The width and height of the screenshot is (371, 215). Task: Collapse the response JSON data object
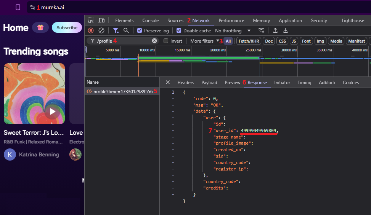click(173, 111)
